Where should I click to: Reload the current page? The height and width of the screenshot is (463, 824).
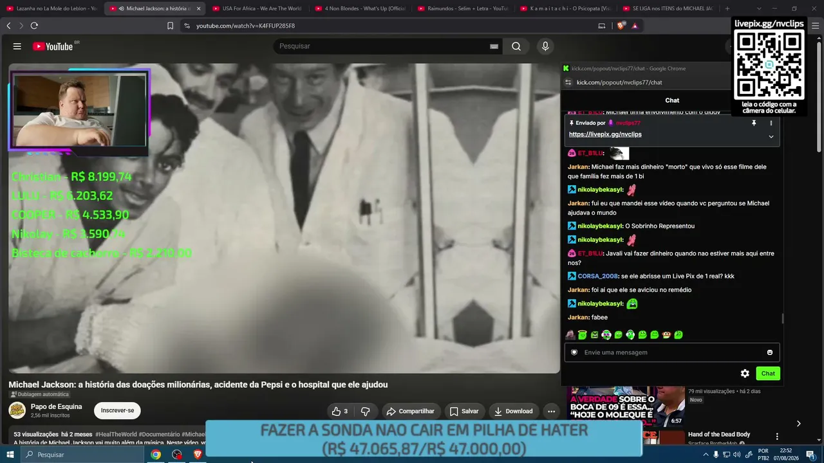pos(34,26)
